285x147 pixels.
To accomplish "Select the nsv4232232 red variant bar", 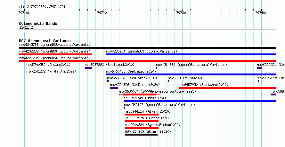I will (x=55, y=54).
